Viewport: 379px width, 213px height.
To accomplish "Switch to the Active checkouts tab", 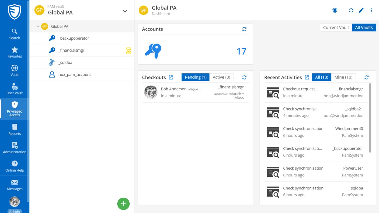I will pos(221,77).
